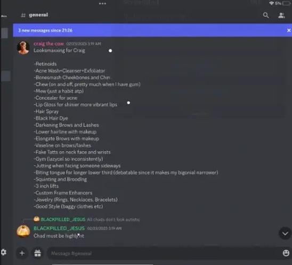This screenshot has width=292, height=265.
Task: Select the second server in sidebar
Action: 5,76
